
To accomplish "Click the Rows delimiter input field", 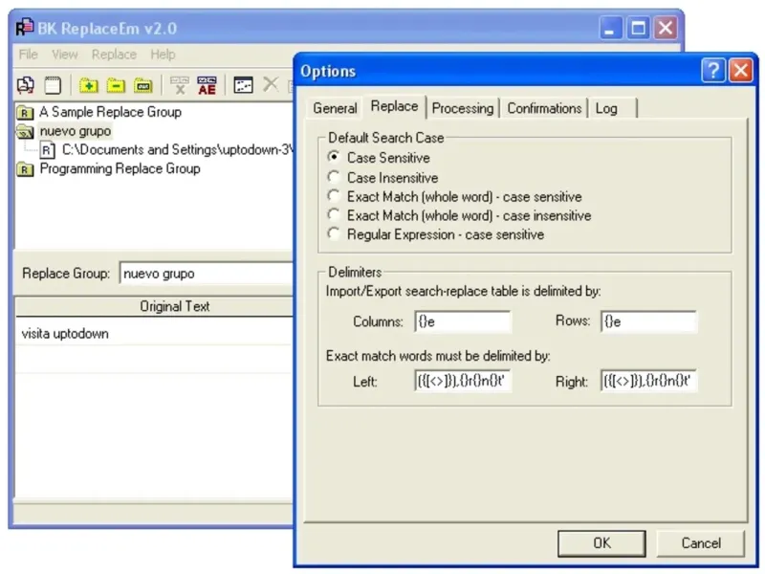I will click(648, 321).
